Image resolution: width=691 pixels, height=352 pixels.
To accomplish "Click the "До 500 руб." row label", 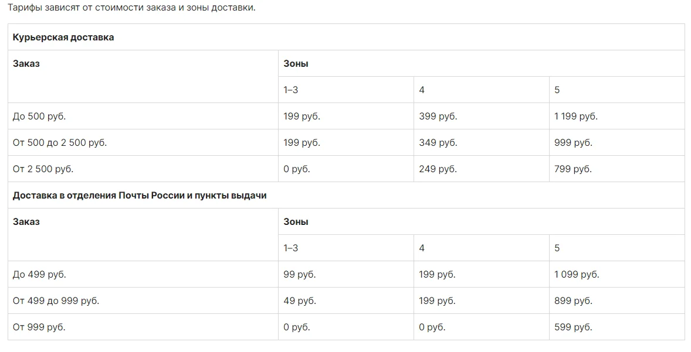I will point(39,117).
